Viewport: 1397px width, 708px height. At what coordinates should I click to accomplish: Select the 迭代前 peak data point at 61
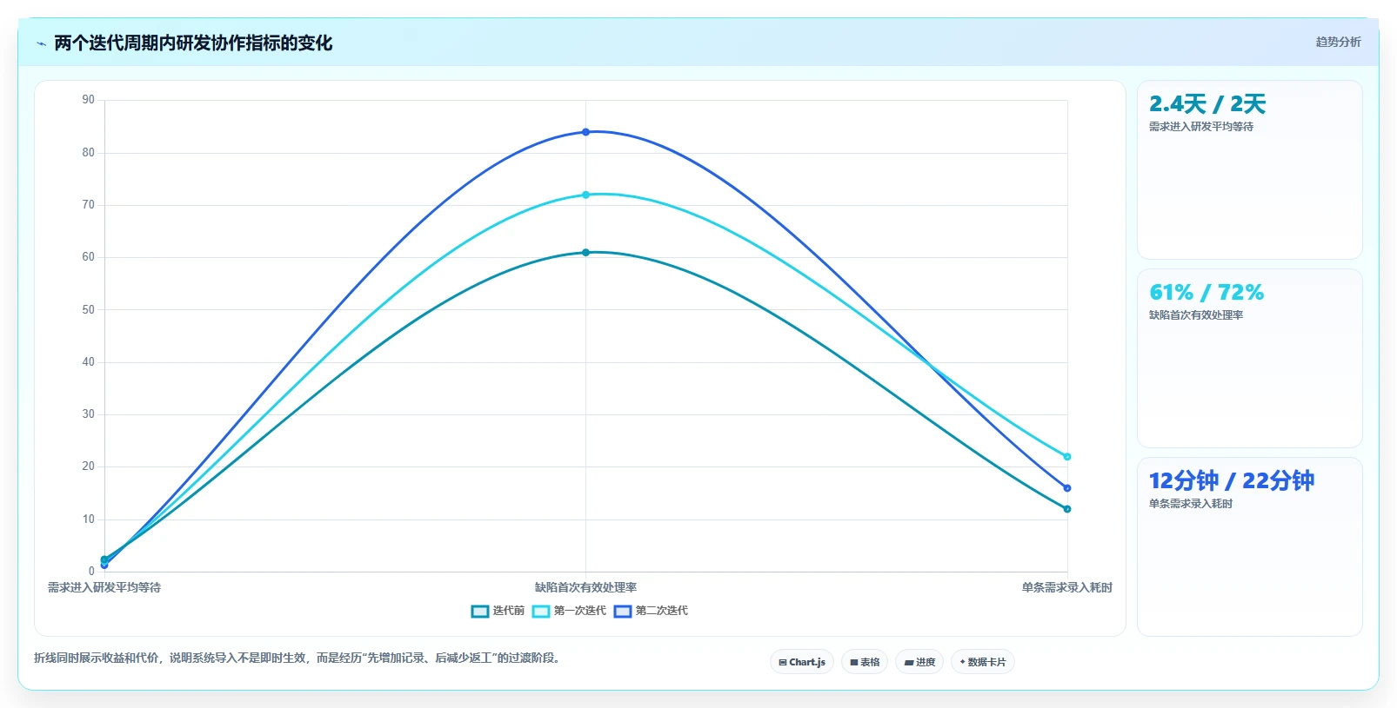point(585,253)
